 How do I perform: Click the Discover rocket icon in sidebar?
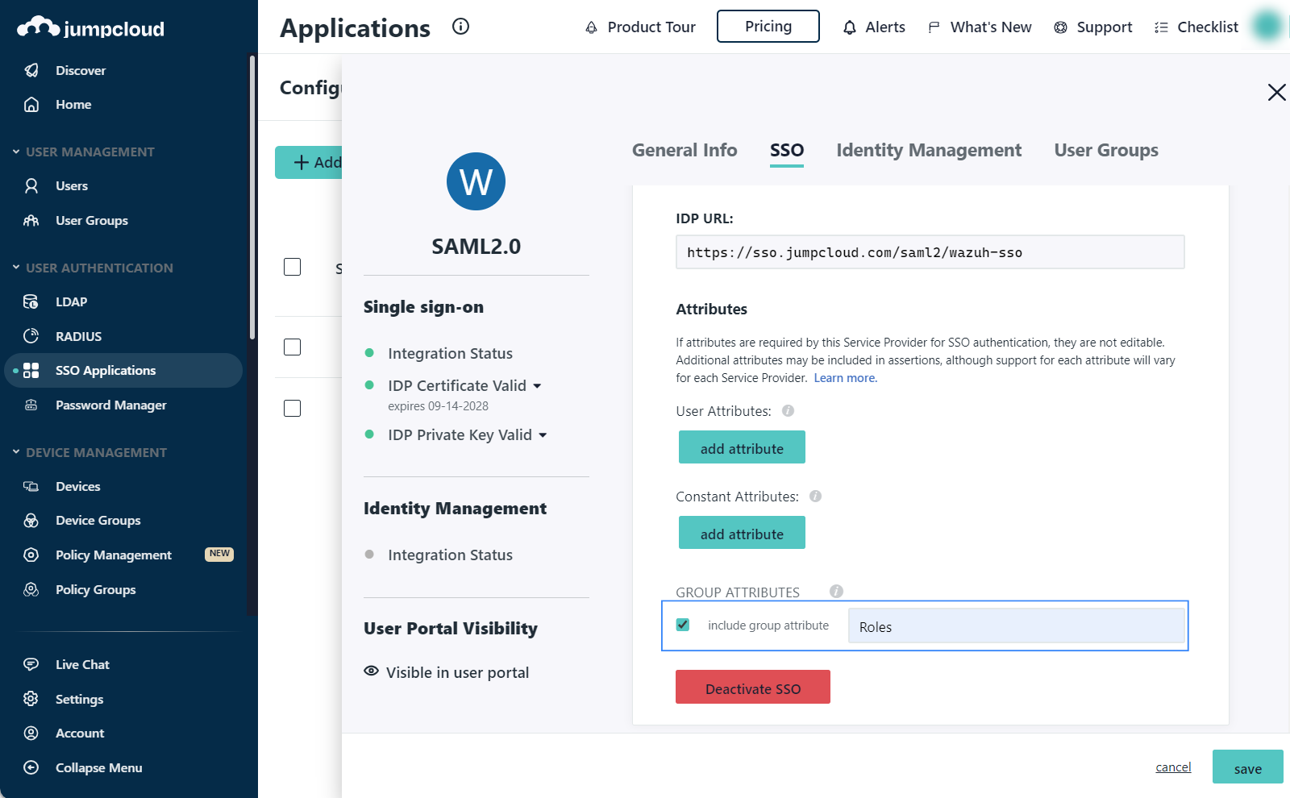click(x=31, y=70)
